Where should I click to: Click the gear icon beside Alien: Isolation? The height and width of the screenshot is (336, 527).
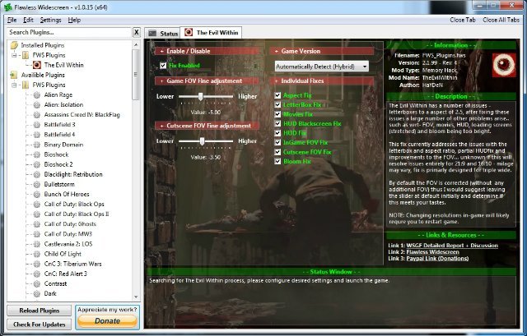(37, 105)
